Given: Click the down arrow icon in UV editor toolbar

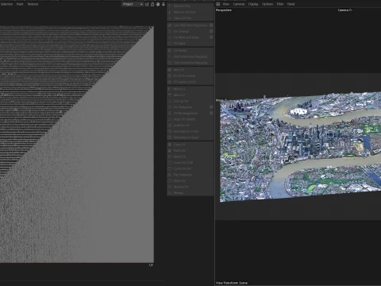Looking at the screenshot, I should [x=164, y=4].
